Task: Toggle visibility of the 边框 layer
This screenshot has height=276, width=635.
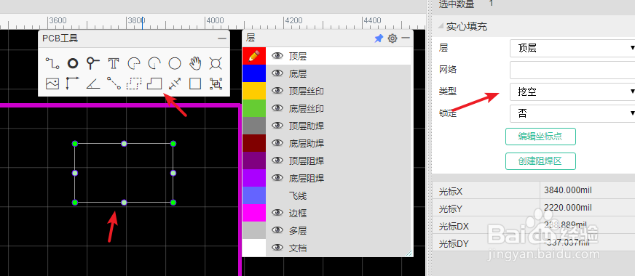Action: [x=277, y=213]
